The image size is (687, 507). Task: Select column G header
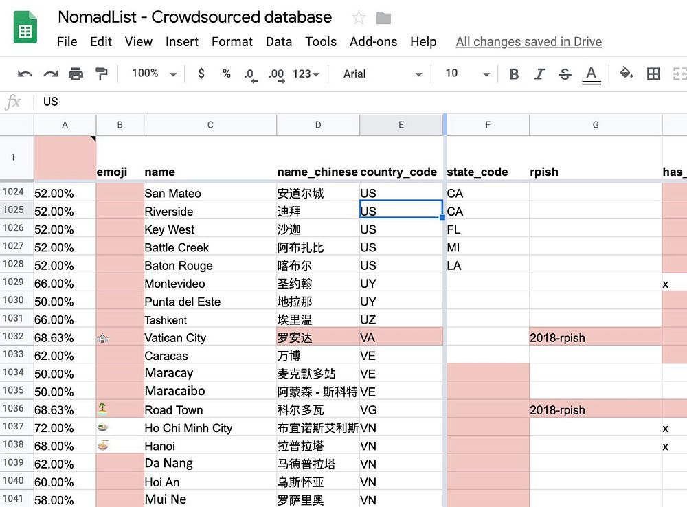596,125
